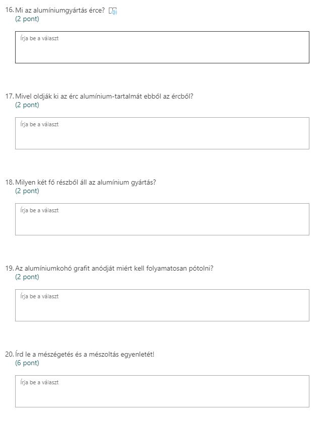The image size is (325, 423).
Task: Click the answer box for question 20
Action: tap(162, 391)
